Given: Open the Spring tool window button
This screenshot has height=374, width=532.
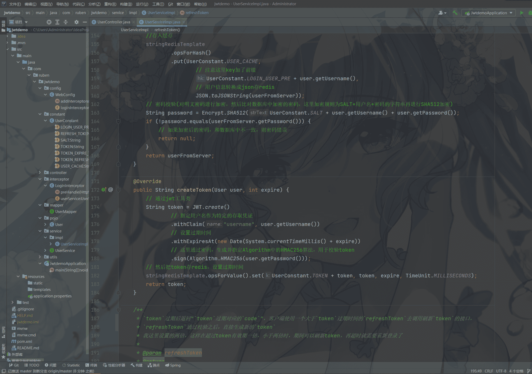Looking at the screenshot, I should 173,365.
